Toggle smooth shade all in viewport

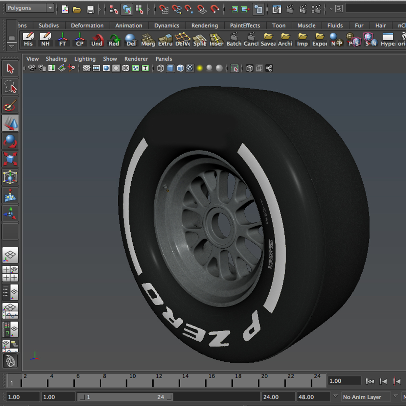(x=171, y=68)
